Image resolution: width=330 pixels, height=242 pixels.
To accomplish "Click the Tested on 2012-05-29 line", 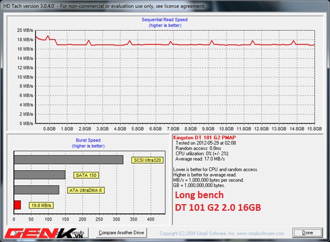I will coord(206,143).
